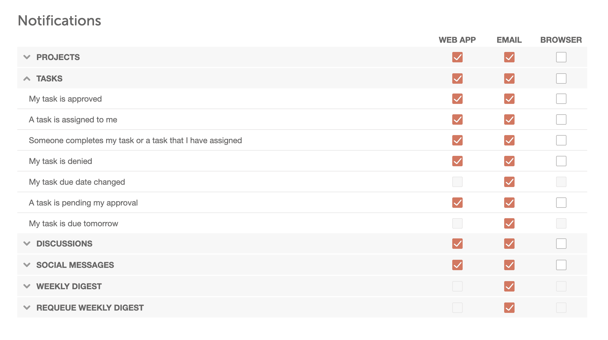608x340 pixels.
Task: Expand the REQUEUE WEEKLY DIGEST chevron
Action: 27,308
